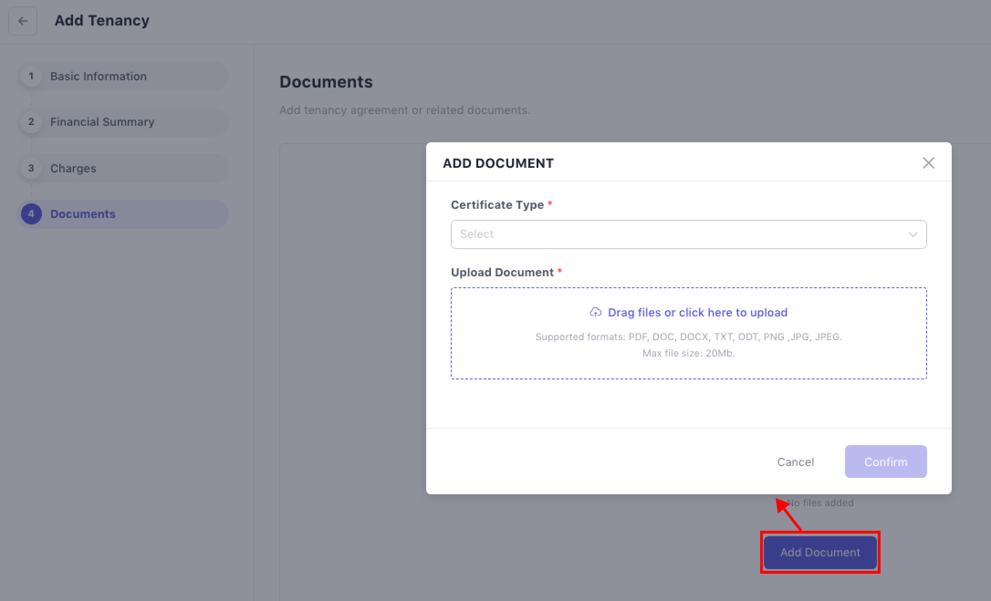Click the Add Document button

coord(820,552)
